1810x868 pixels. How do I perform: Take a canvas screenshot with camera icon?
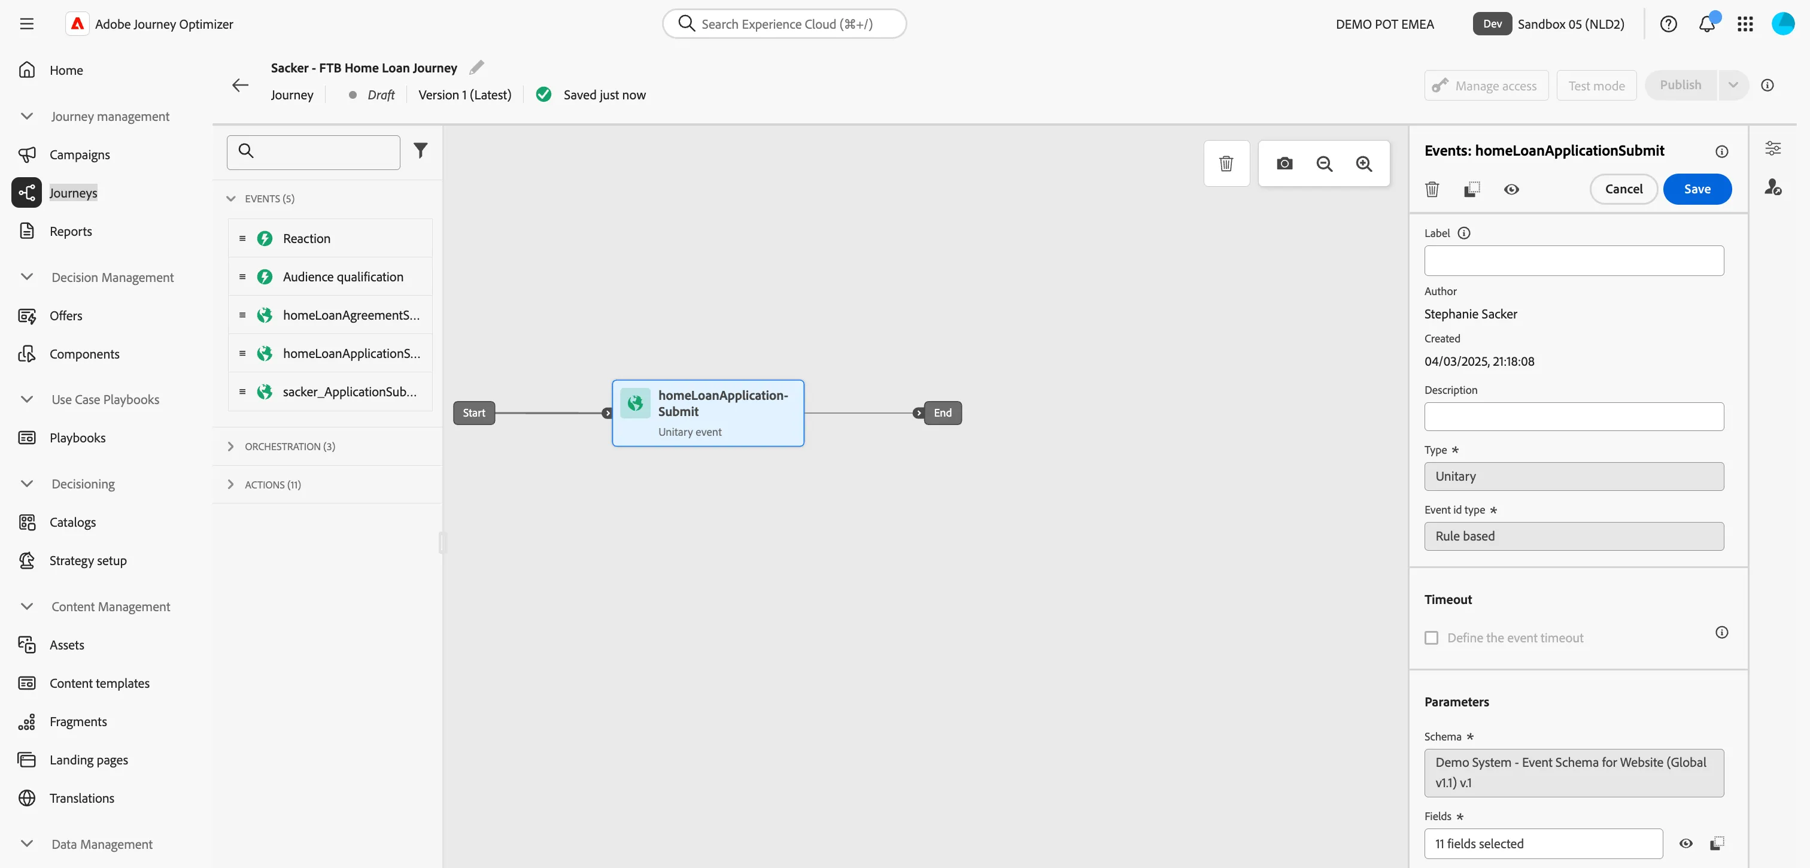coord(1284,163)
